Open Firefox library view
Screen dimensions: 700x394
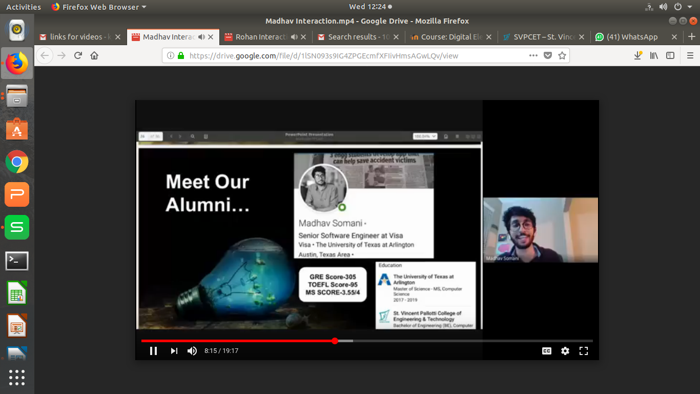pos(654,55)
